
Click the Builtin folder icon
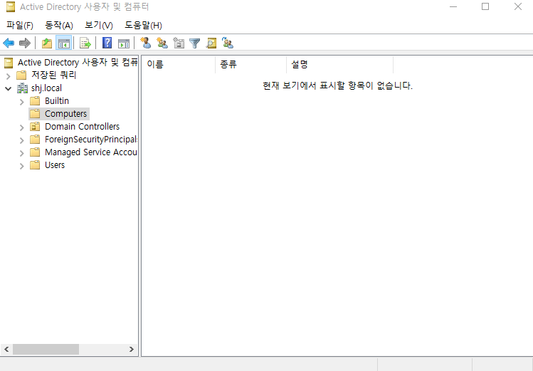click(35, 101)
